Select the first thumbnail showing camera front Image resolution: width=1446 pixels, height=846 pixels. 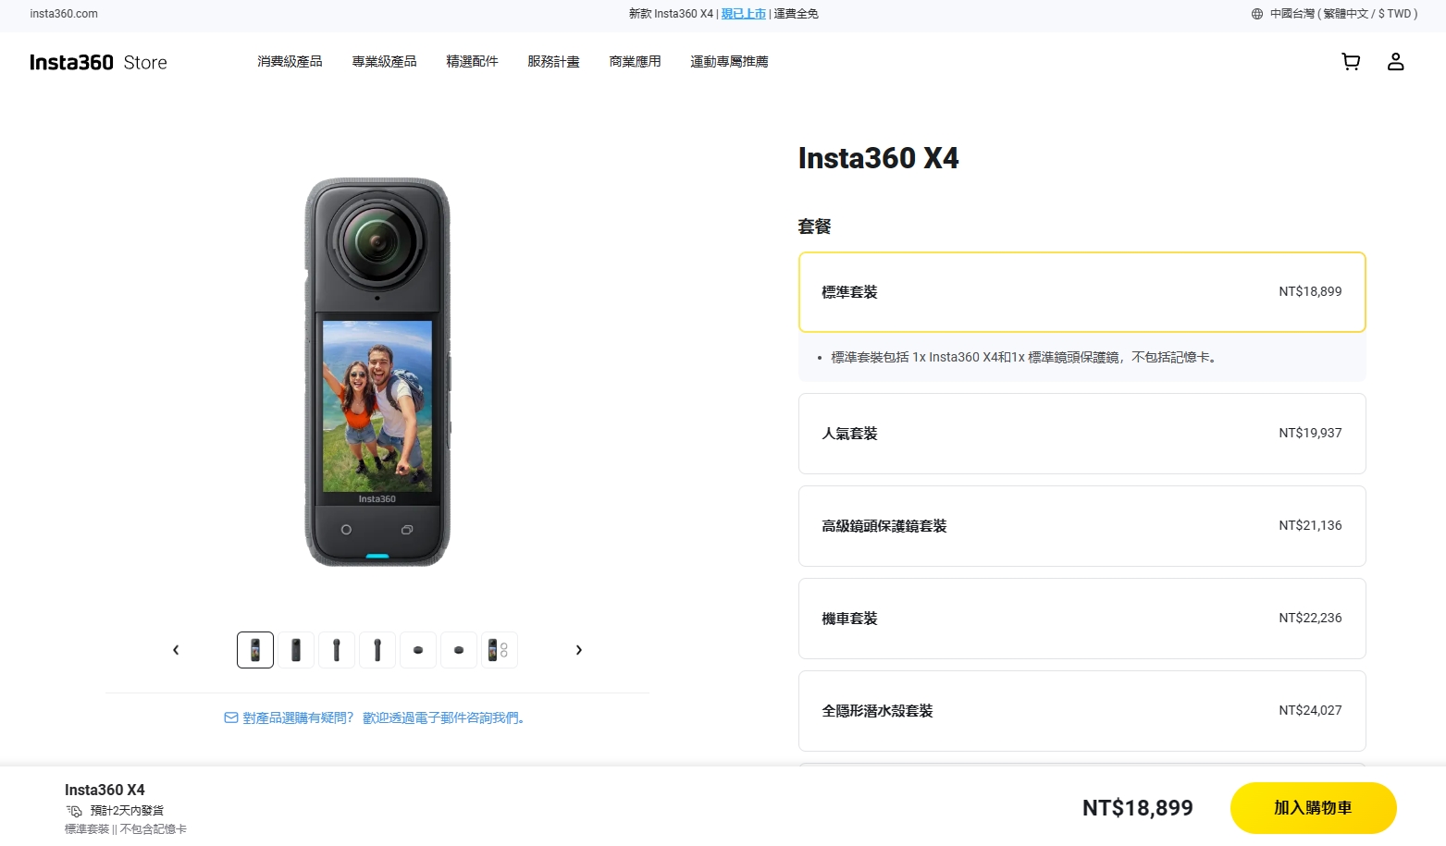pyautogui.click(x=255, y=650)
